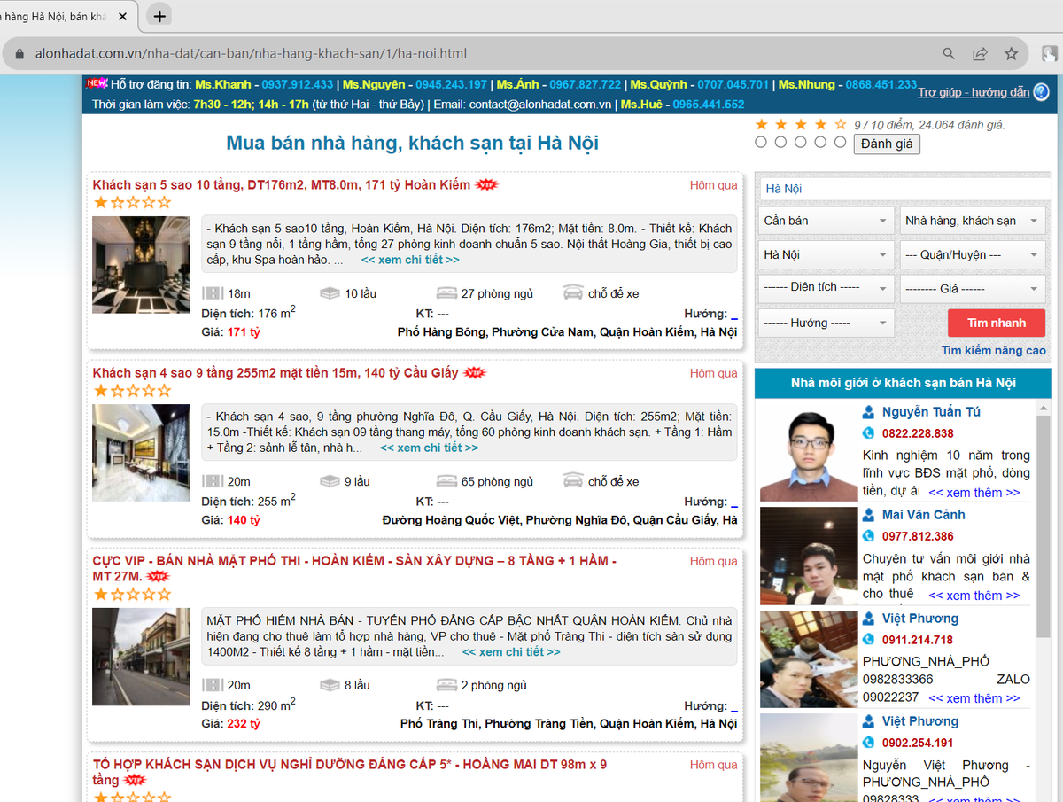Select the first rating radio button
Screen dimensions: 1063x802
pos(761,142)
